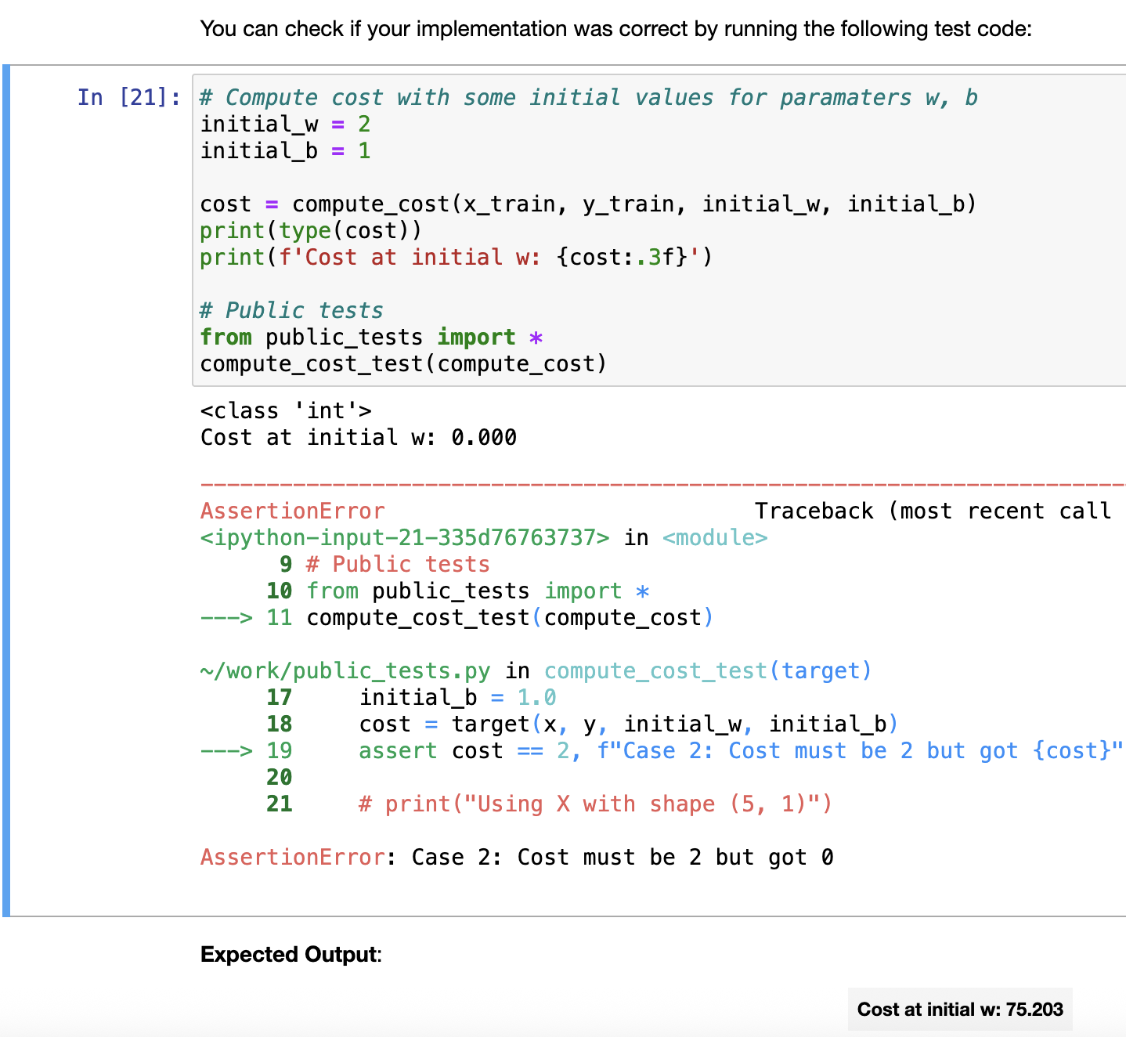
Task: Click the '# Public tests' comment in the code cell
Action: point(291,310)
